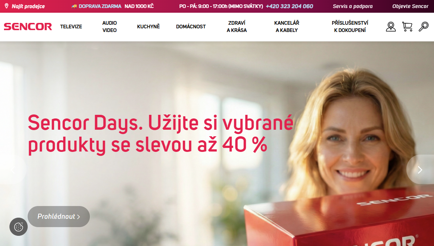Open the Audio Video menu
Screen dimensions: 434x246
pyautogui.click(x=110, y=27)
